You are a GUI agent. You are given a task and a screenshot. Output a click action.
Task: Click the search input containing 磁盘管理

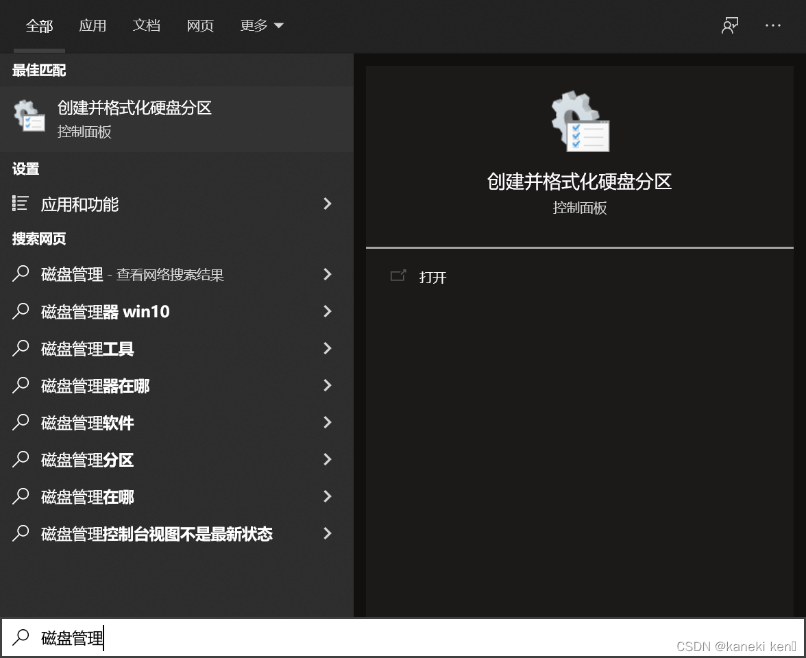tap(403, 637)
